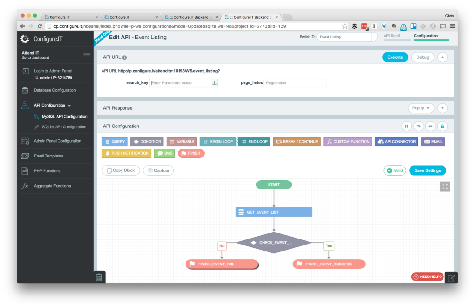Select the GET_EVENT_LIST query node
Image resolution: width=475 pixels, height=308 pixels.
[x=274, y=212]
